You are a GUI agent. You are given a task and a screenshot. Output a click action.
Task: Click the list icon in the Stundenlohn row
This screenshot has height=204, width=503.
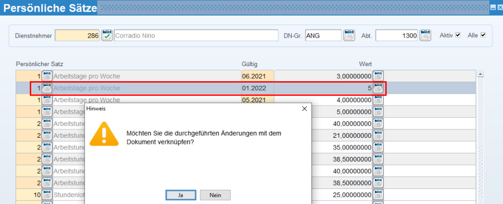(47, 194)
